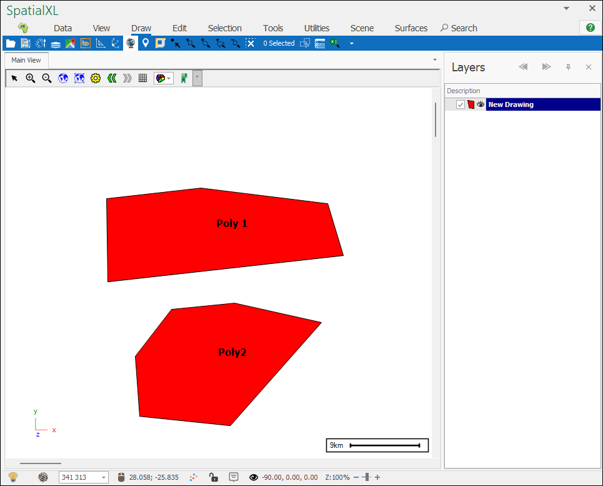Screen dimensions: 603x486
Task: Toggle the padlock icon in status bar
Action: (213, 477)
